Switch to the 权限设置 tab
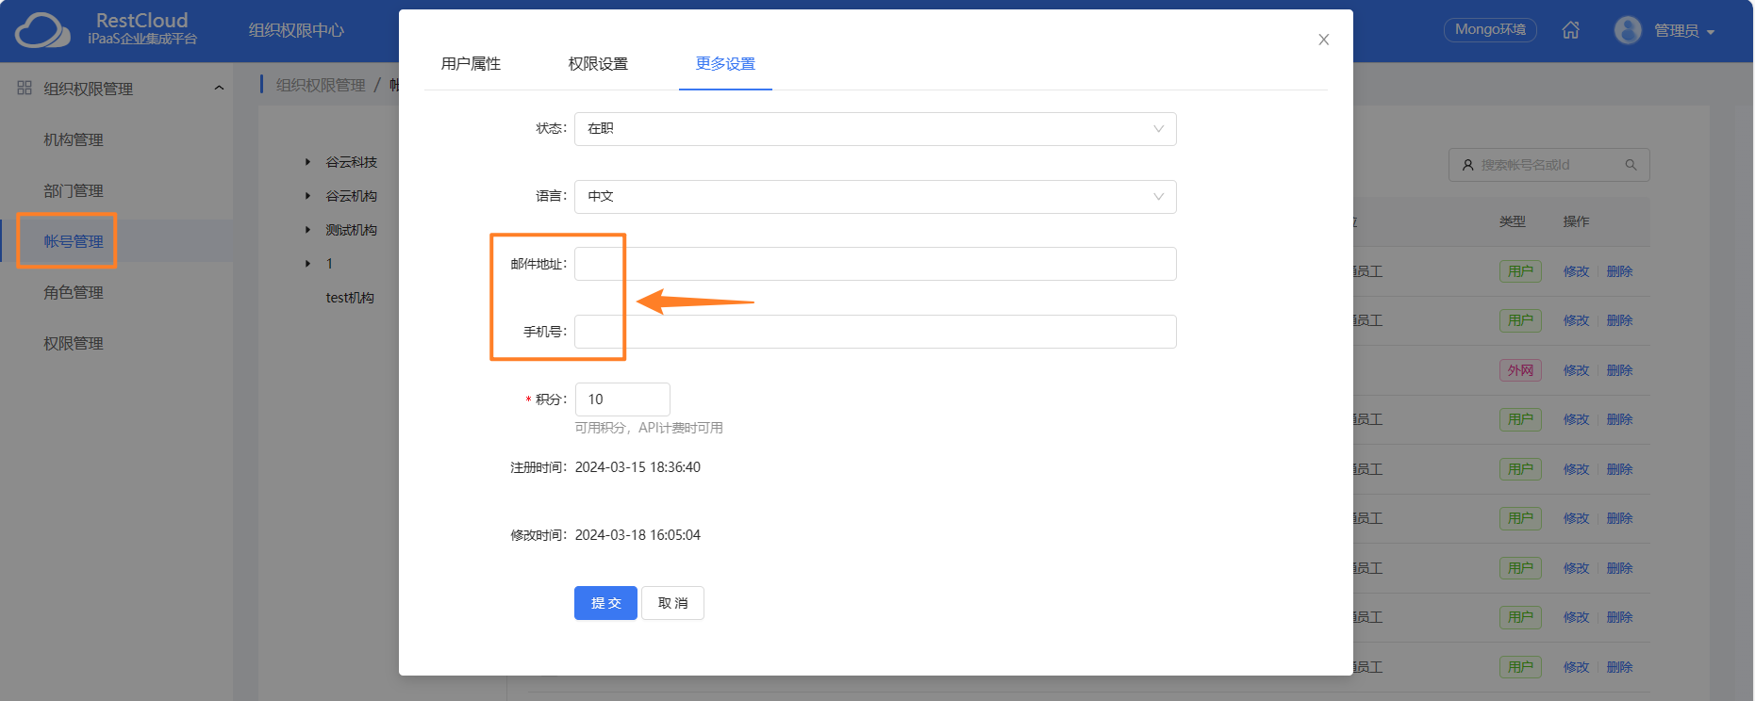1755x701 pixels. tap(598, 63)
